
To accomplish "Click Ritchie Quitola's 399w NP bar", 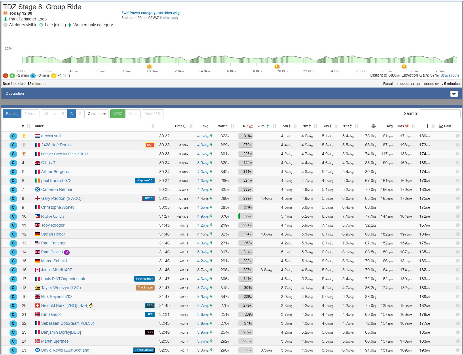I will click(246, 216).
